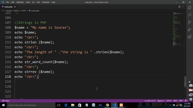Open File Explorer from taskbar
Image resolution: width=193 pixels, height=108 pixels.
(x=73, y=105)
